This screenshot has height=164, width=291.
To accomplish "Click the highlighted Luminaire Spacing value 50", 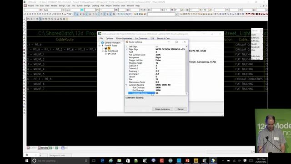I will point(157,93).
